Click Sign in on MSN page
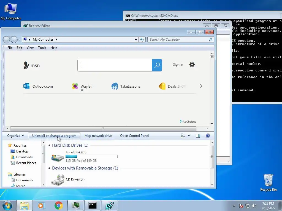Image resolution: width=282 pixels, height=211 pixels. 178,65
